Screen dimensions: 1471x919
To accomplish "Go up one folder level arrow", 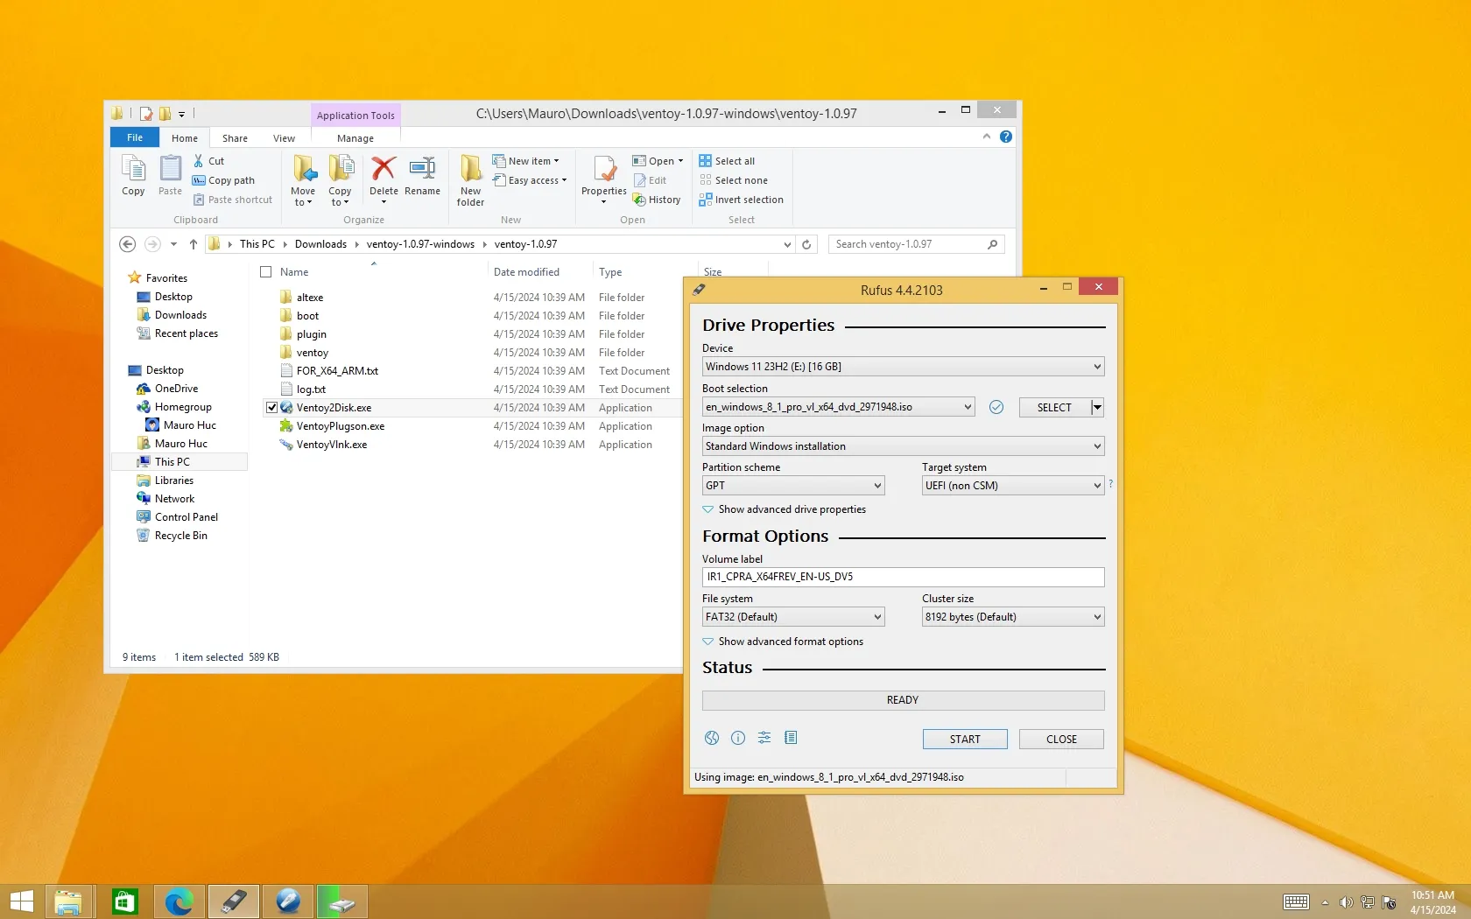I will tap(194, 244).
